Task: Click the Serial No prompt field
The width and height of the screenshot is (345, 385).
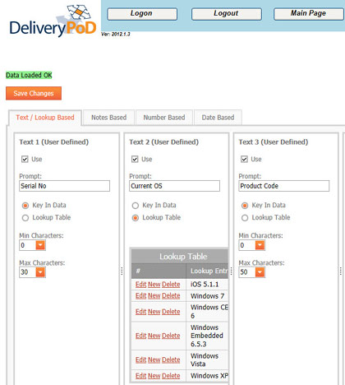Action: click(x=65, y=186)
